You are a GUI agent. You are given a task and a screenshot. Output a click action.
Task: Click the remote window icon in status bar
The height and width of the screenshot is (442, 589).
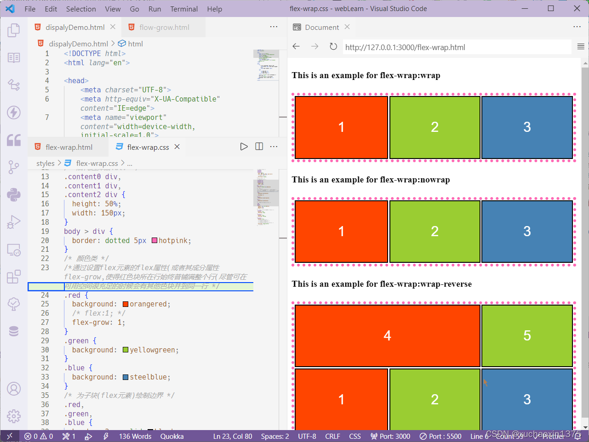click(10, 436)
